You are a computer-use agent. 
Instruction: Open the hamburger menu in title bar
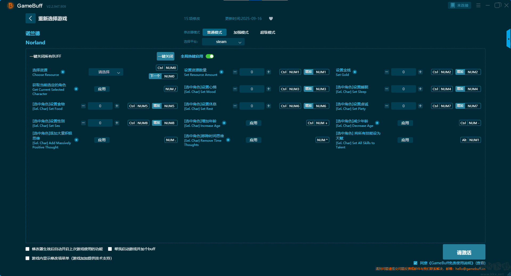click(478, 5)
